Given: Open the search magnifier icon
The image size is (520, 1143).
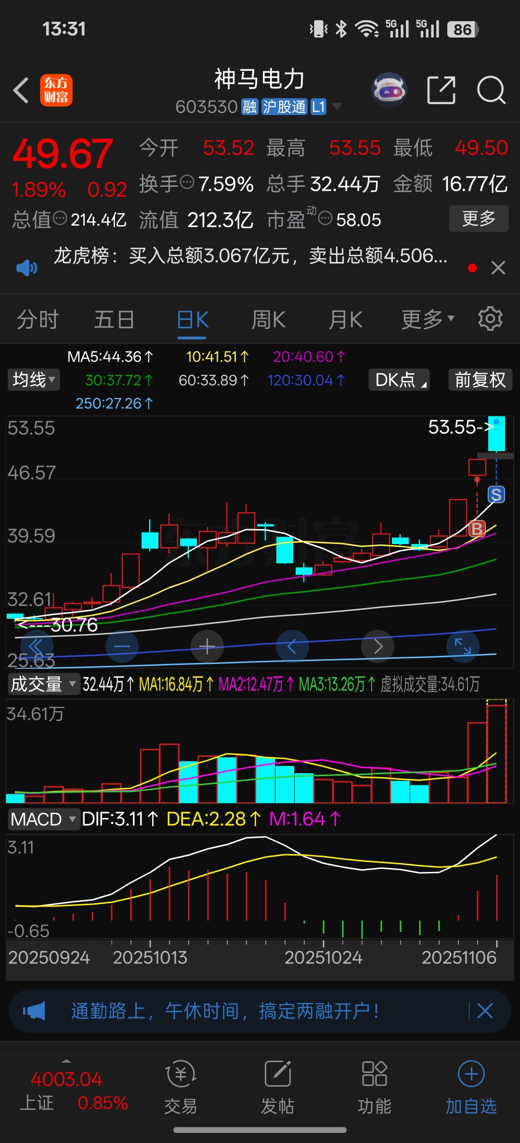Looking at the screenshot, I should point(491,90).
